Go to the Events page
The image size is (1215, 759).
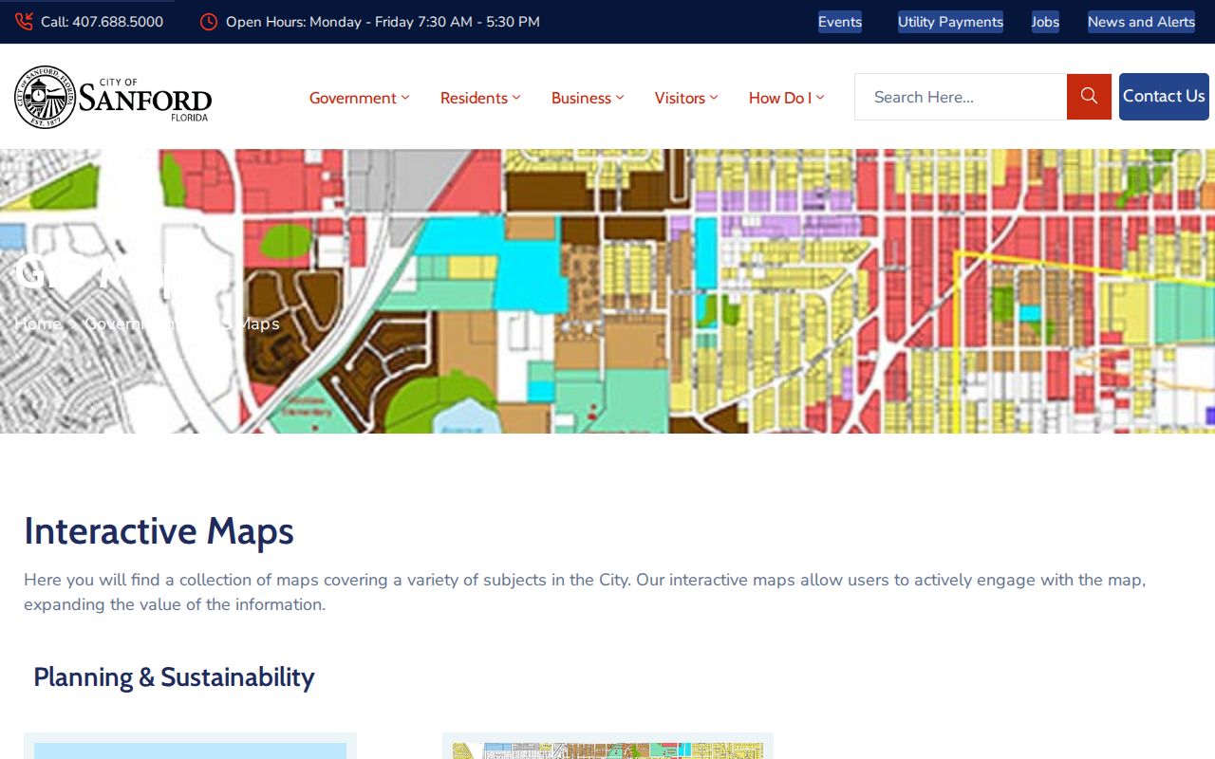840,22
